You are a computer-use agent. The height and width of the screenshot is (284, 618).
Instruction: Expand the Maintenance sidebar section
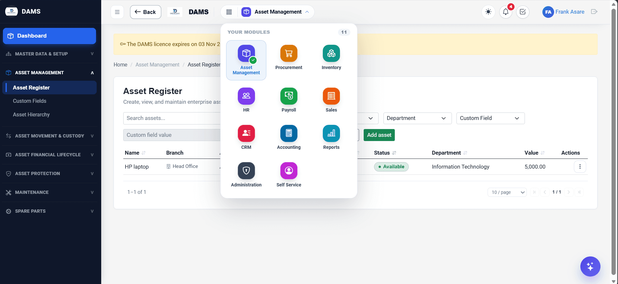pos(50,192)
